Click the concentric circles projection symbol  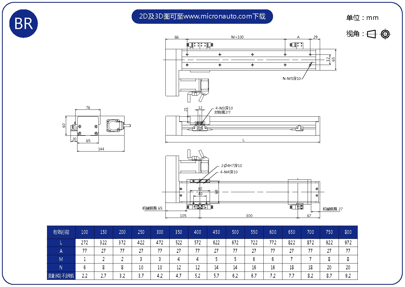click(385, 34)
